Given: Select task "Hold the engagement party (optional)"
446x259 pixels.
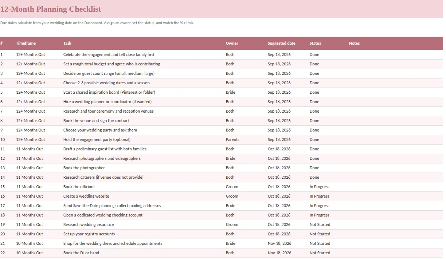Looking at the screenshot, I should [x=97, y=139].
